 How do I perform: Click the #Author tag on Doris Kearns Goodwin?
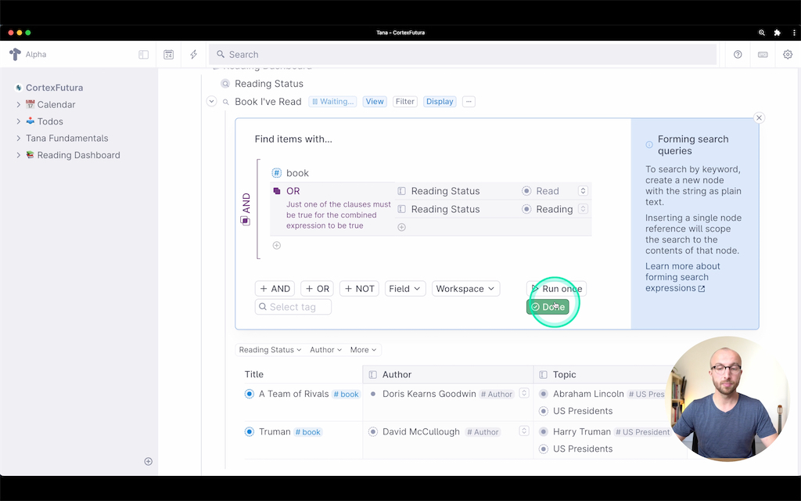pyautogui.click(x=497, y=395)
